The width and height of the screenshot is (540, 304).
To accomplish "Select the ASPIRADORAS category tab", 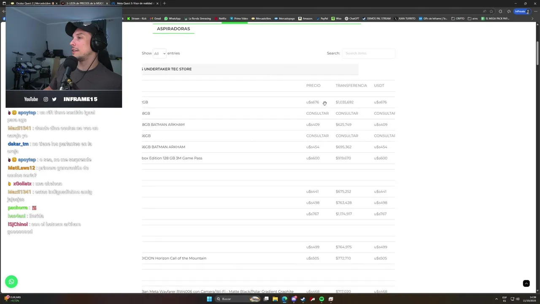I will (173, 29).
